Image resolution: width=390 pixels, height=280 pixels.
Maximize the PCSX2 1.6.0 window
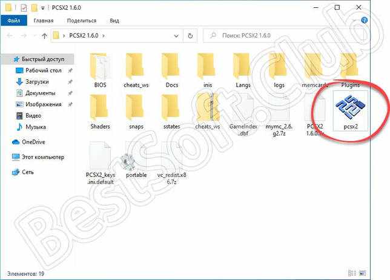337,7
